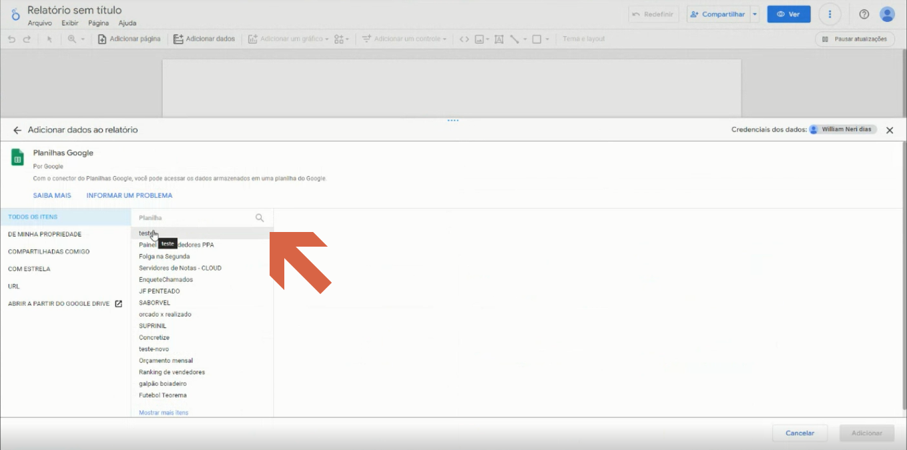Open the zoom magnifier tool
Image resolution: width=907 pixels, height=450 pixels.
(x=72, y=39)
